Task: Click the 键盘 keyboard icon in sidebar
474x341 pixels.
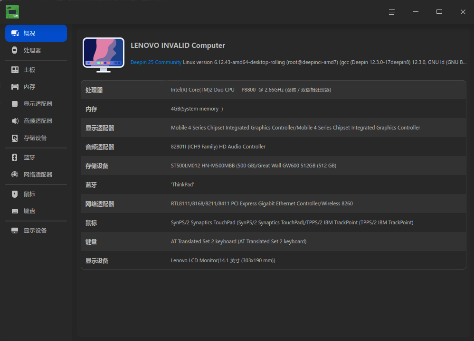Action: [15, 211]
